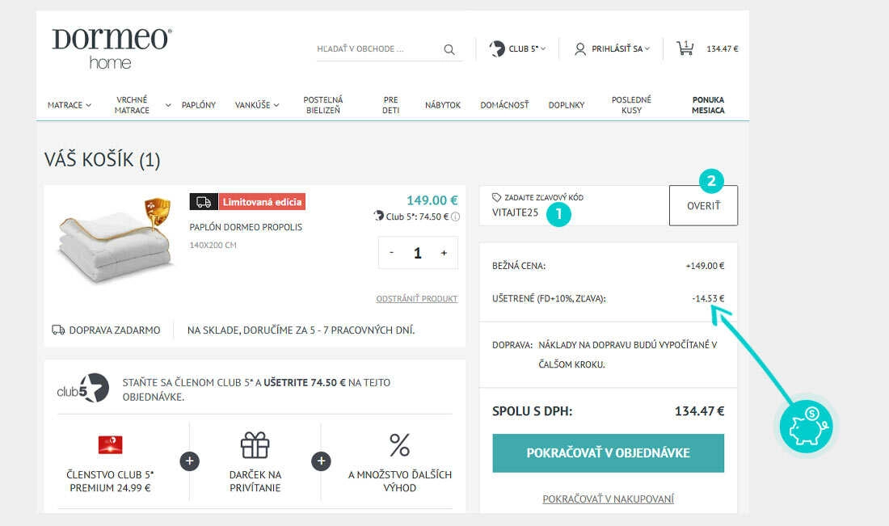The width and height of the screenshot is (889, 526).
Task: Click the discount code tag icon
Action: point(497,197)
